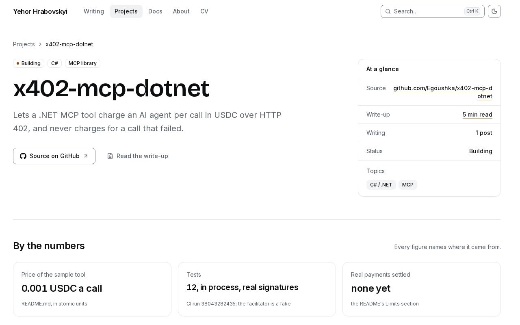Click the Real payments settled label

pos(381,275)
